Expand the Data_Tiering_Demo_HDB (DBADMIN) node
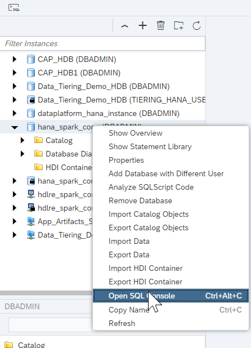Screen dimensions: 251x348 click(x=15, y=86)
